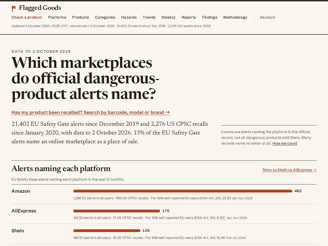Viewport: 328px width, 246px height.
Task: Click the 'DATA TO 2 OCTOBER 2026' label
Action: [41, 51]
